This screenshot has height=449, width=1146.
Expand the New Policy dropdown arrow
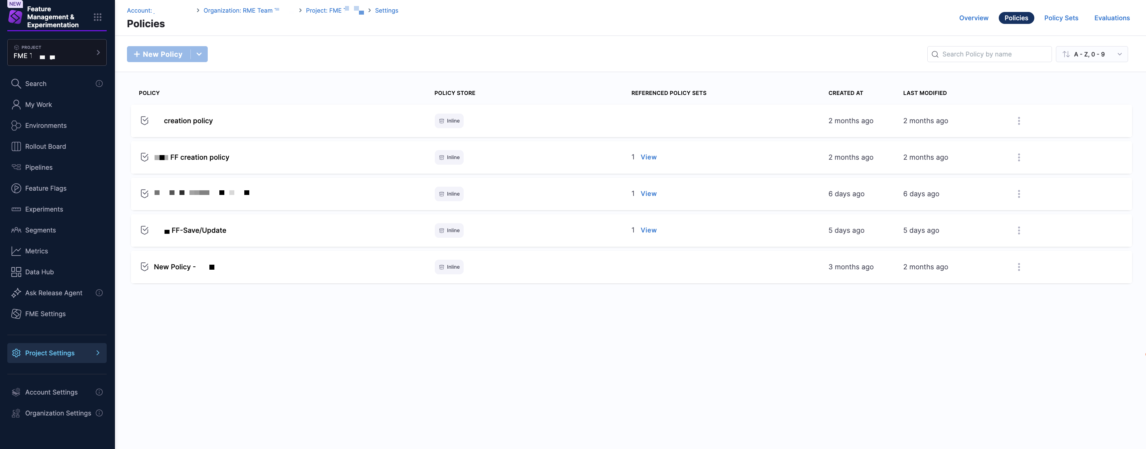tap(199, 54)
